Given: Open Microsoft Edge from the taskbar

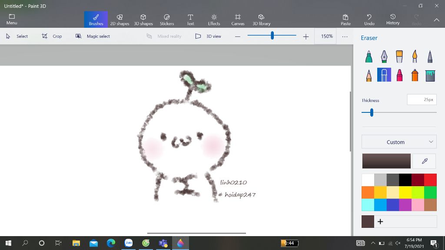Looking at the screenshot, I should [x=111, y=243].
